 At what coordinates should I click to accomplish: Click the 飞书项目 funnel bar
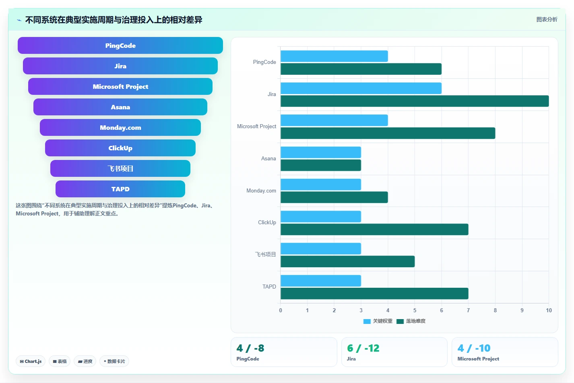[120, 168]
